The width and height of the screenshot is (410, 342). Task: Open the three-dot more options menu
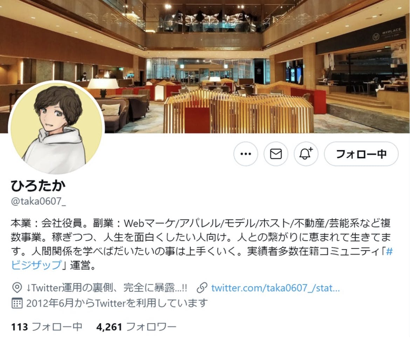tap(246, 154)
